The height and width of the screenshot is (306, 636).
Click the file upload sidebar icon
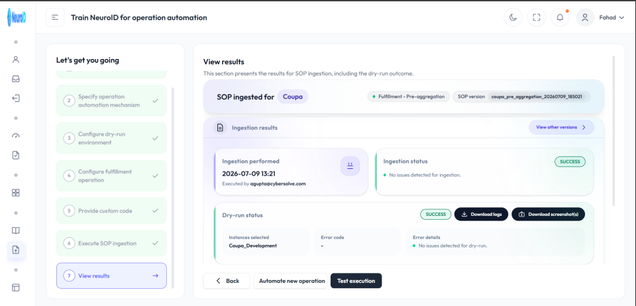[16, 250]
